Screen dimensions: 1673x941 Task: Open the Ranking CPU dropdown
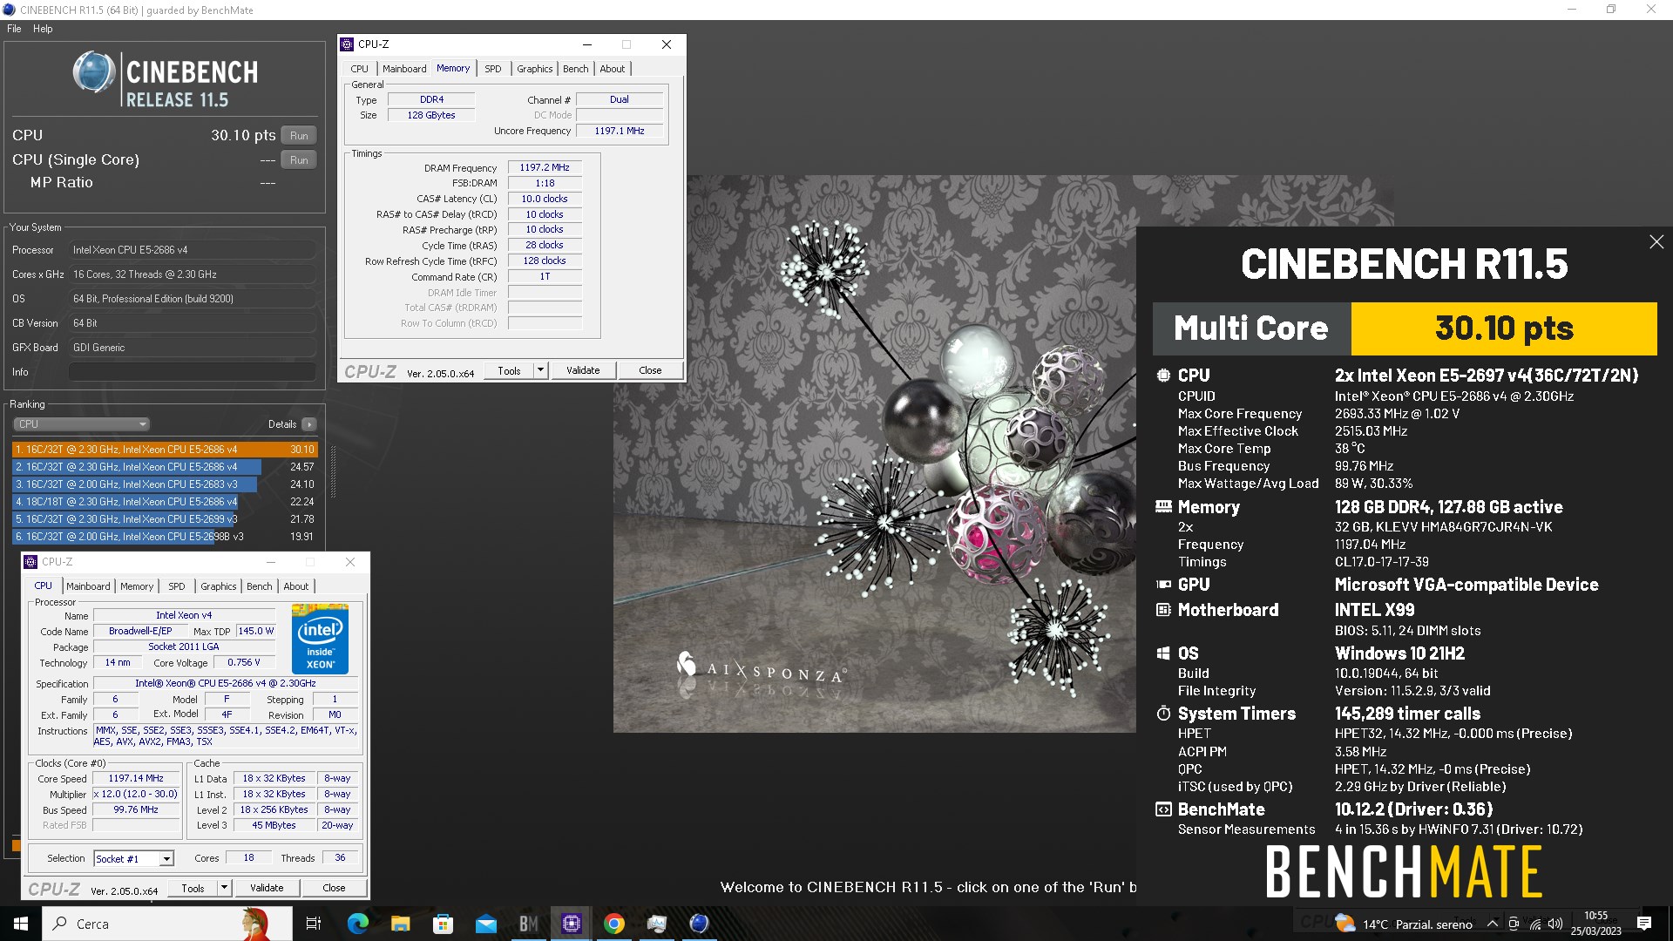pos(81,424)
